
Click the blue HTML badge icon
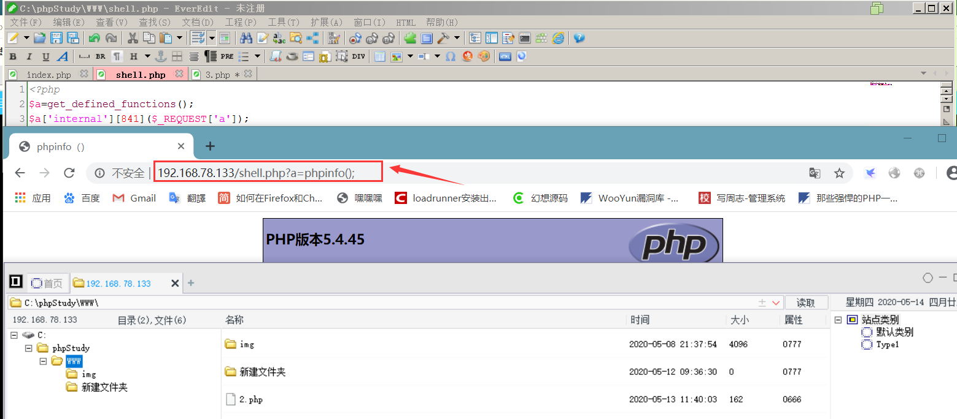click(505, 56)
